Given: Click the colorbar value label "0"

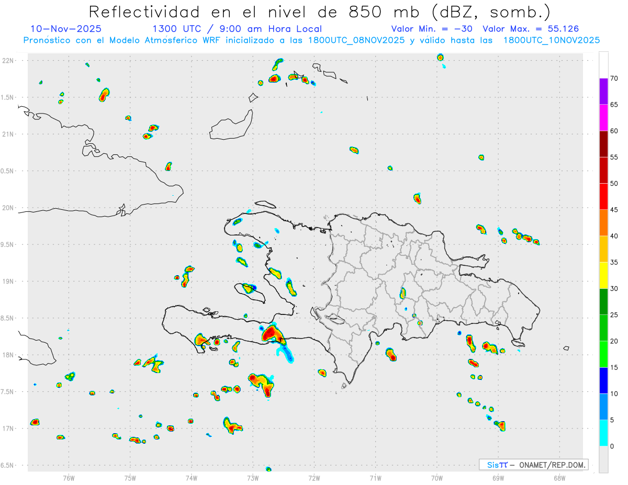Looking at the screenshot, I should [612, 446].
